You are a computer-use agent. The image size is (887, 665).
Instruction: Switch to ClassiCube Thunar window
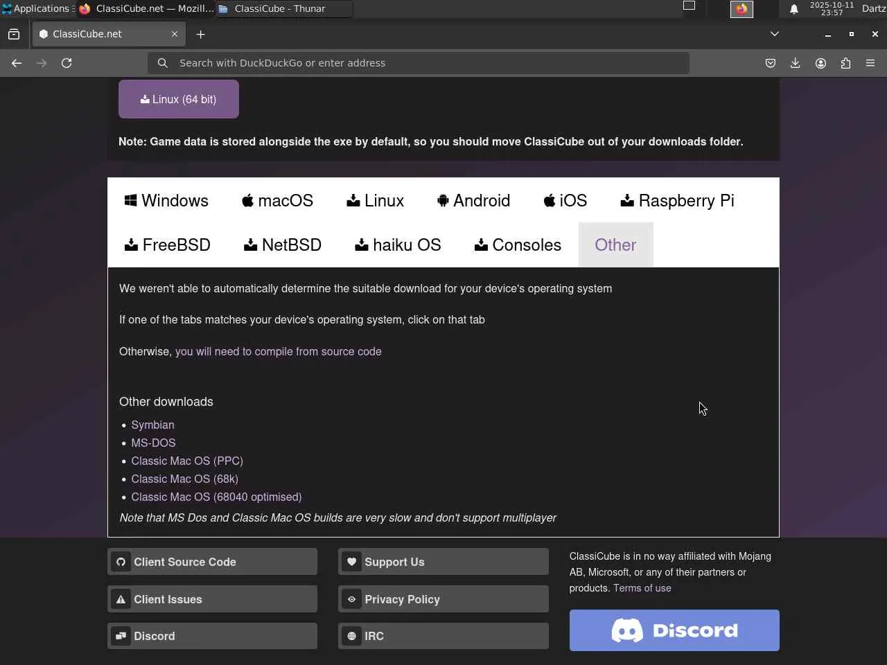(280, 9)
